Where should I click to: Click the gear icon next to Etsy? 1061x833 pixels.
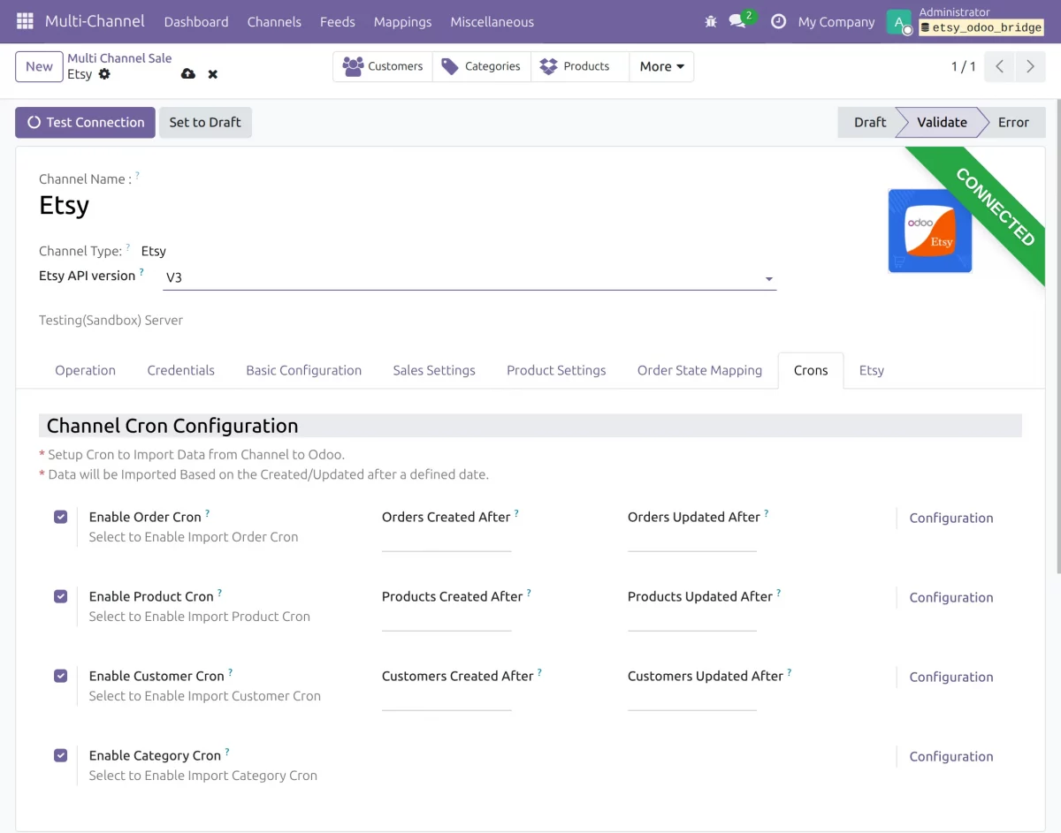(x=104, y=74)
